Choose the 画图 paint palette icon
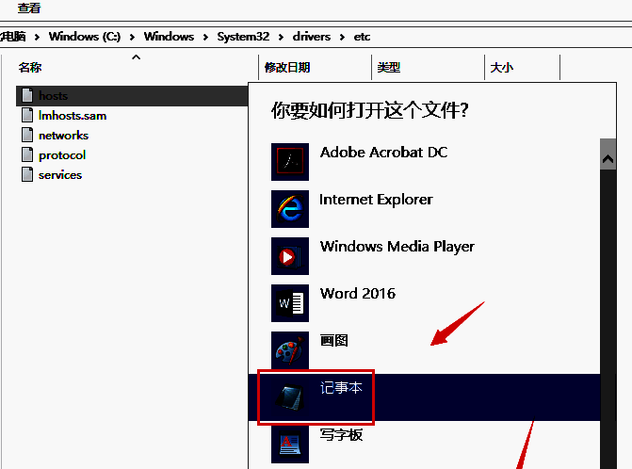The height and width of the screenshot is (469, 632). [x=290, y=350]
